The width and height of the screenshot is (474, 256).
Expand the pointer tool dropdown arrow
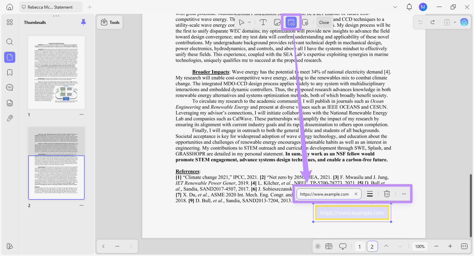pyautogui.click(x=249, y=22)
